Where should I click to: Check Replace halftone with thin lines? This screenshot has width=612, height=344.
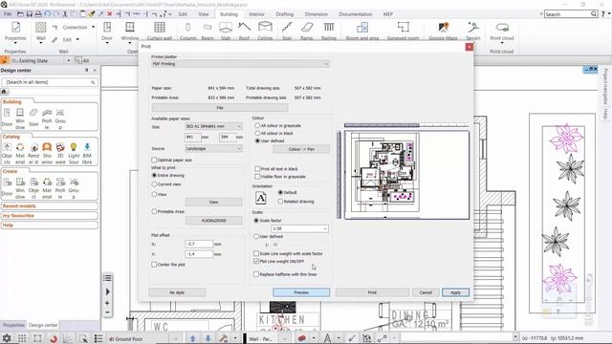[256, 274]
